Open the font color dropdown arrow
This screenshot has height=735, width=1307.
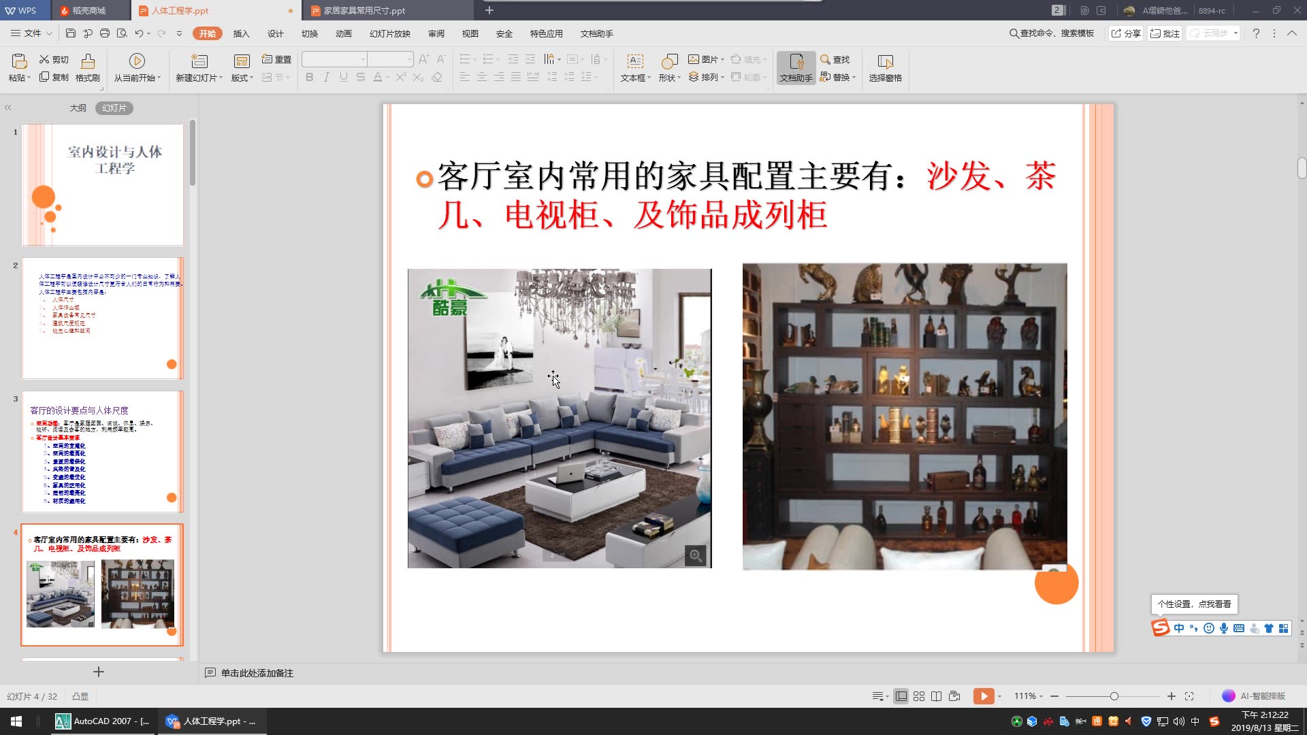pos(386,78)
